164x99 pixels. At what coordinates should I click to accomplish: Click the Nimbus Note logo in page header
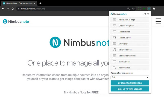tap(16, 21)
